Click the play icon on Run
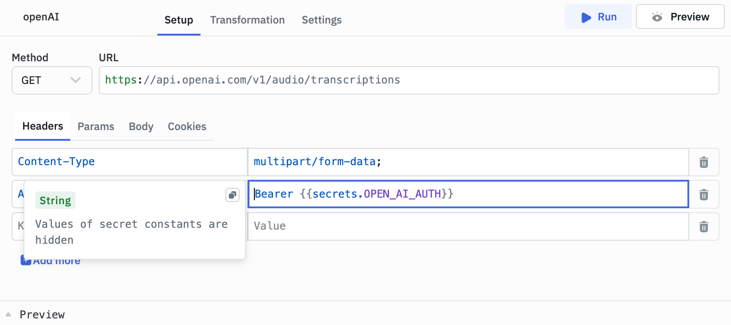This screenshot has height=325, width=731. (x=586, y=17)
